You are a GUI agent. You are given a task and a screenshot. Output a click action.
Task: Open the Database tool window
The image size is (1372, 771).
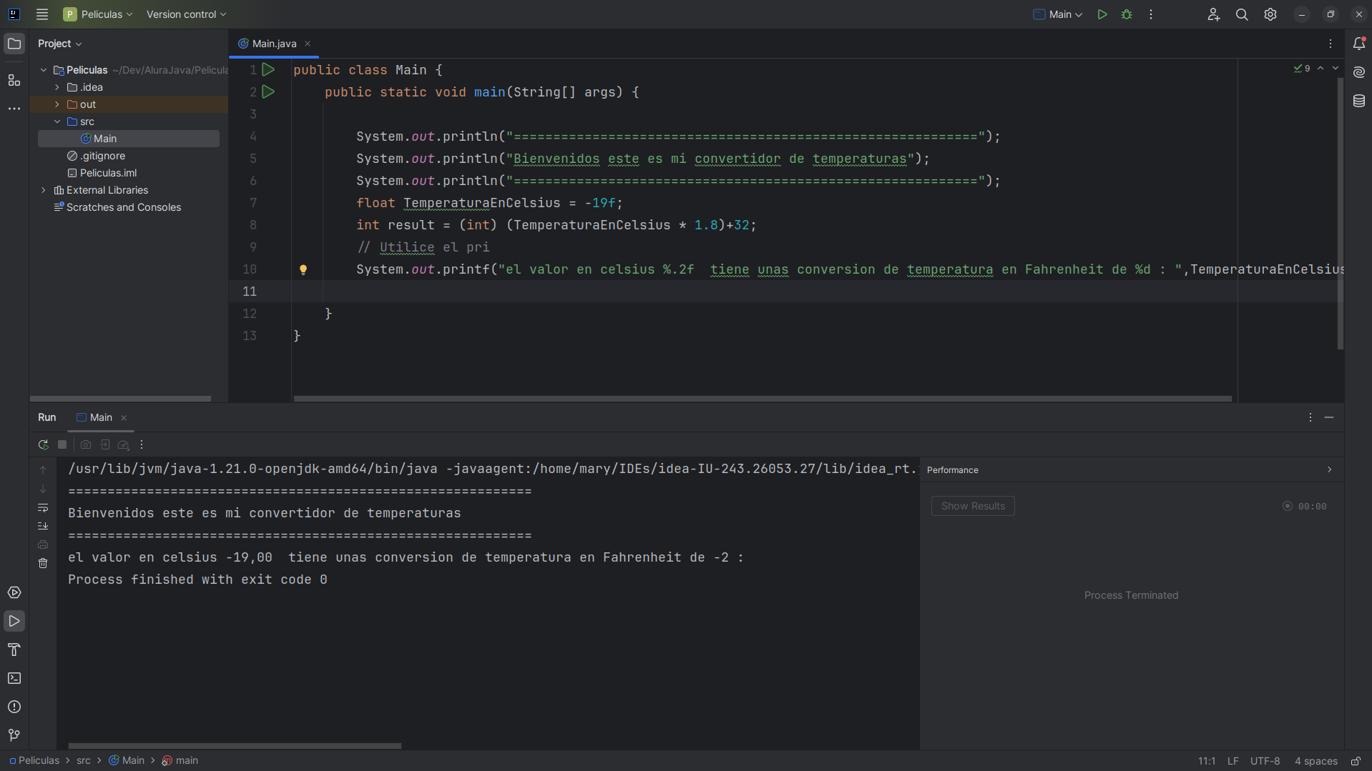point(1359,101)
